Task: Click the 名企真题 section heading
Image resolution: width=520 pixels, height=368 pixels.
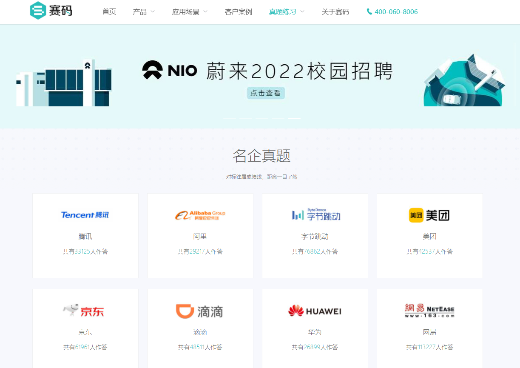Action: [261, 156]
